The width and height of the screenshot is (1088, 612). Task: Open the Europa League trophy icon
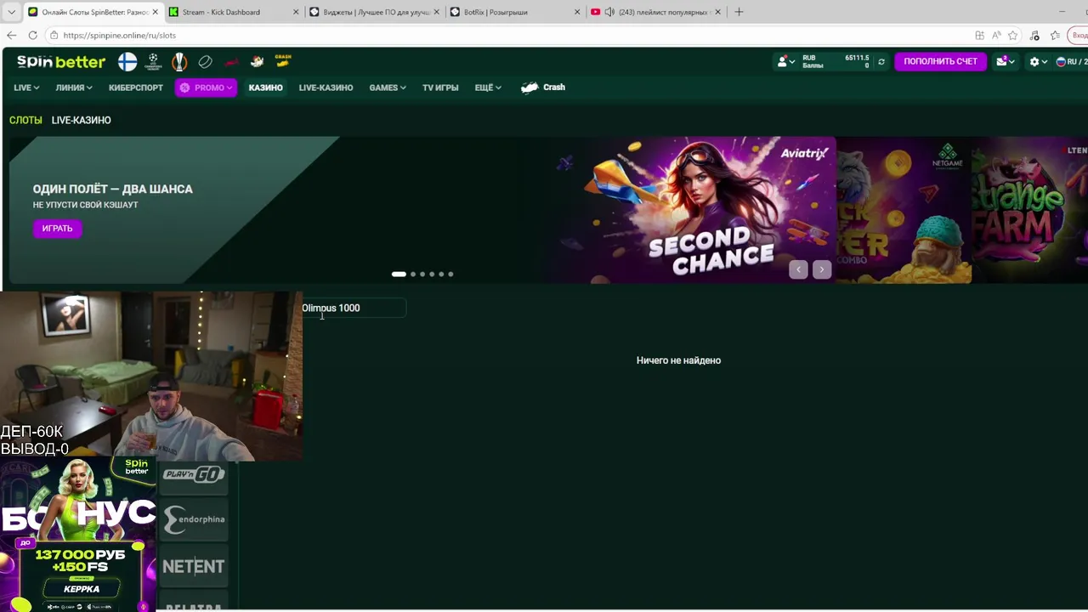179,61
